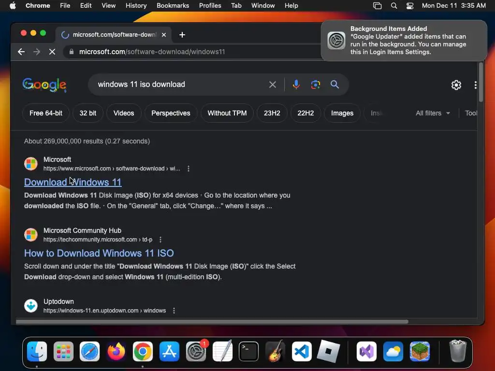Open the Download Windows 11 result link
The image size is (495, 371).
[73, 182]
